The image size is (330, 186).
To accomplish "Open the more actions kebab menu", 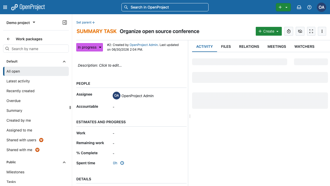I will 322,31.
